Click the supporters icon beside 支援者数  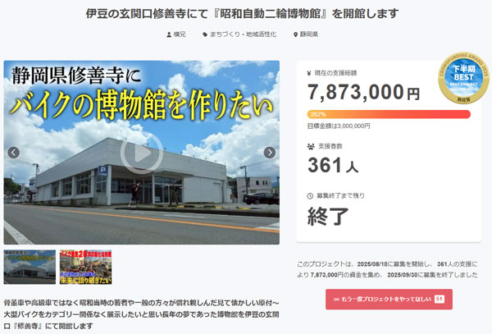pos(311,146)
